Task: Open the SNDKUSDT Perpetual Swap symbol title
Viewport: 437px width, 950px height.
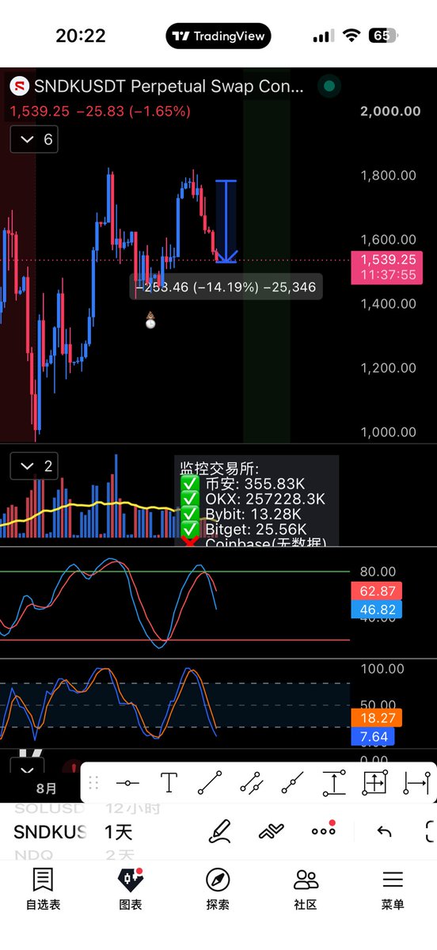Action: [169, 86]
